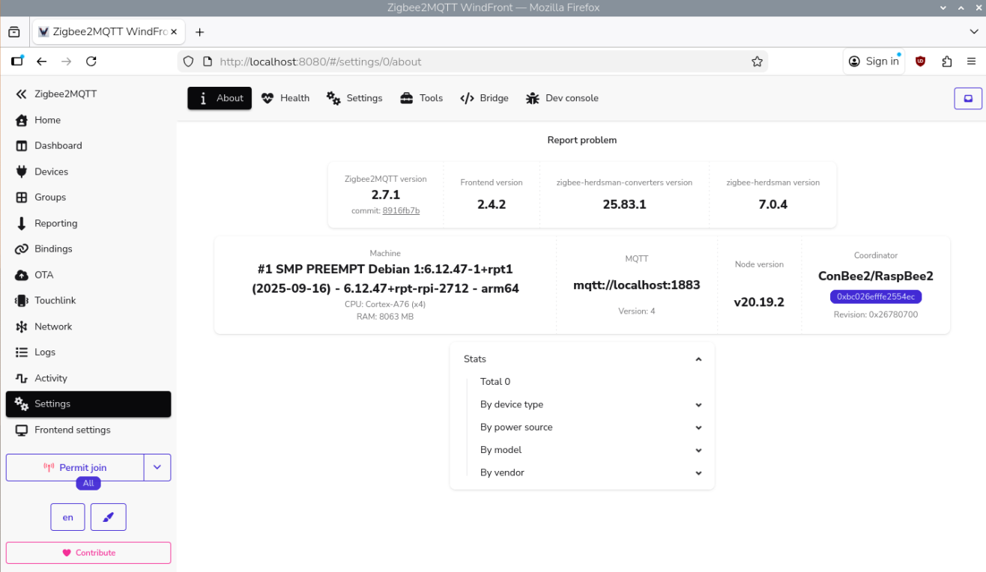Image resolution: width=986 pixels, height=572 pixels.
Task: Click the coordinator address badge 0xbc026efffe2554ec
Action: pos(875,296)
